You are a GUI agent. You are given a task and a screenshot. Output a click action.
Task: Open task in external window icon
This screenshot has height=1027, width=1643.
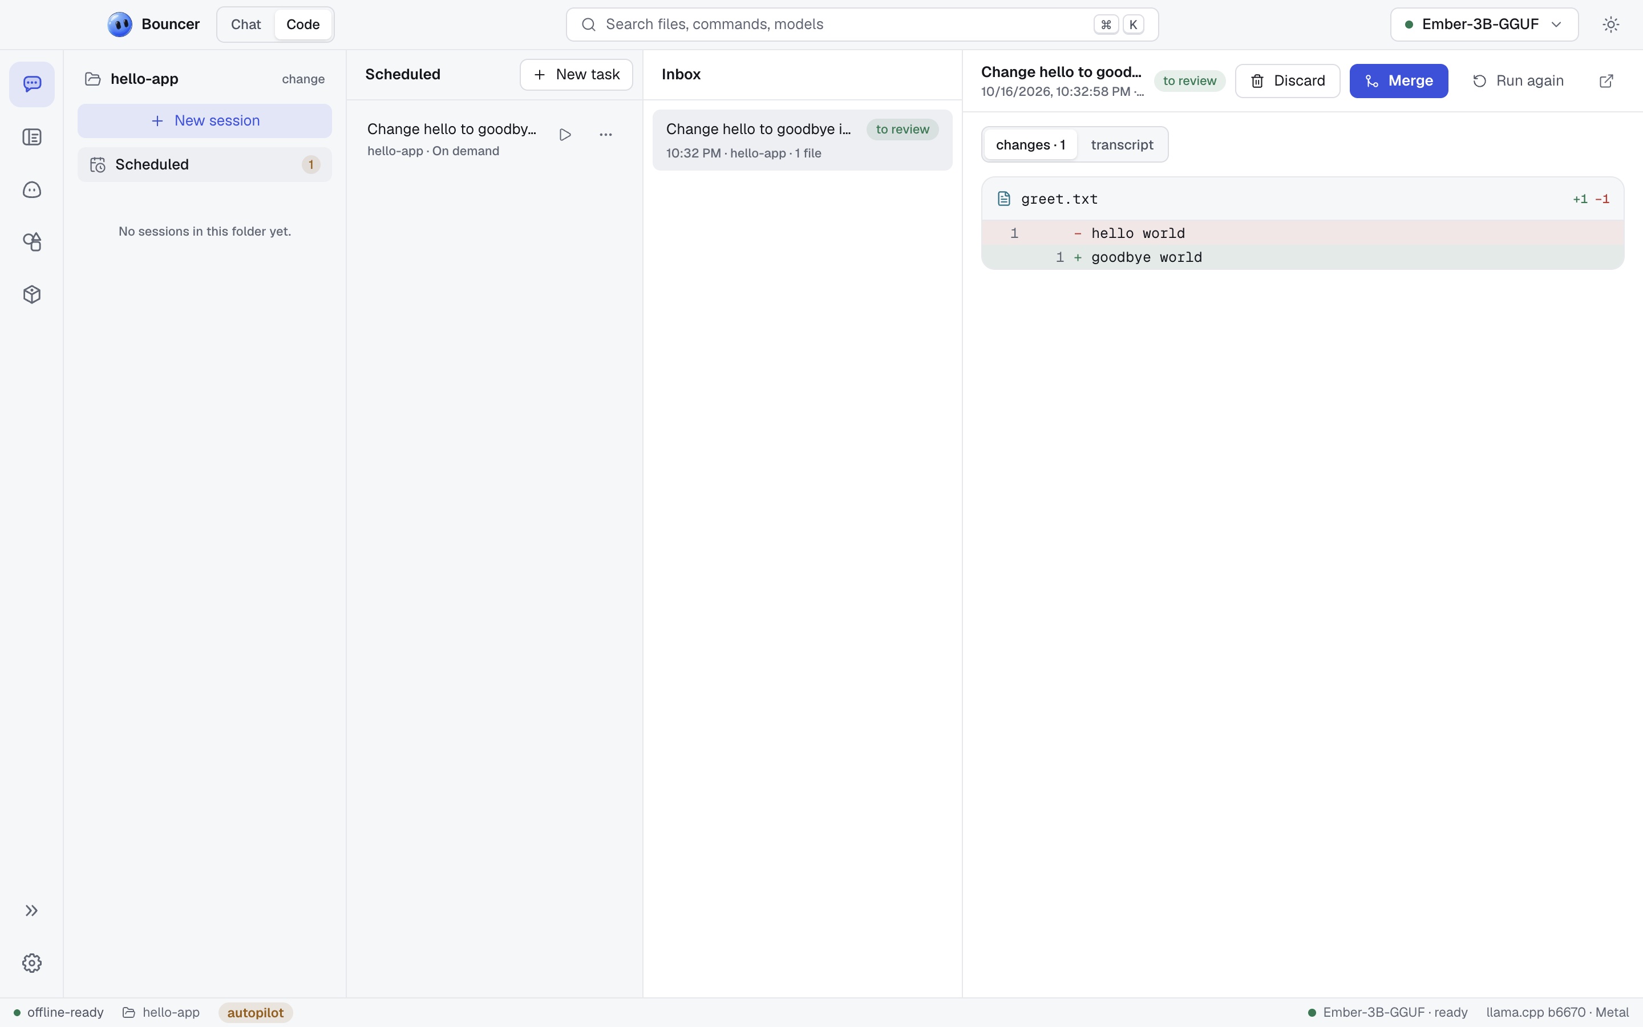tap(1606, 81)
